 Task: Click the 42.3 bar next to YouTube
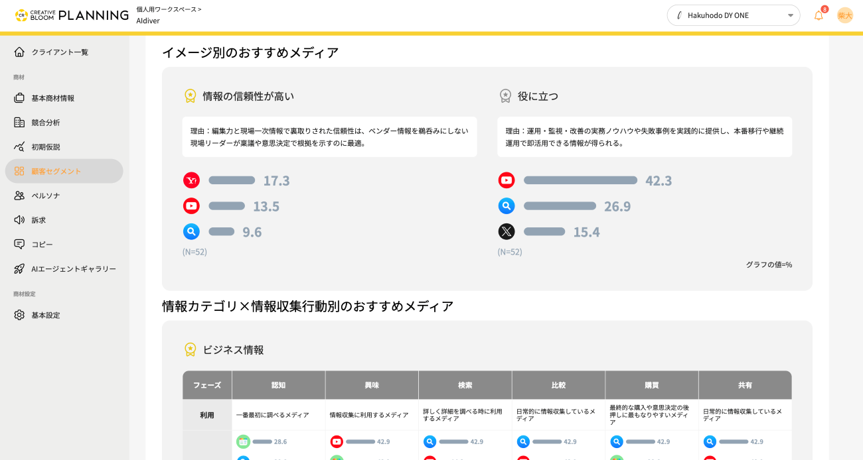pos(580,180)
